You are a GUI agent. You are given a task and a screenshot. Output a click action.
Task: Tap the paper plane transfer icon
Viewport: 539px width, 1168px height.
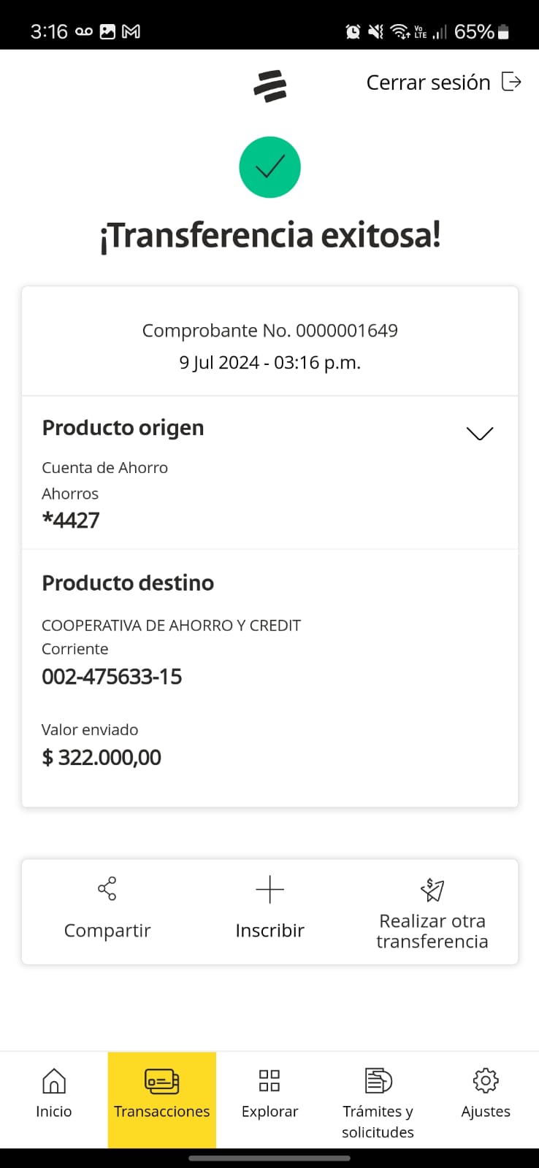(x=432, y=889)
